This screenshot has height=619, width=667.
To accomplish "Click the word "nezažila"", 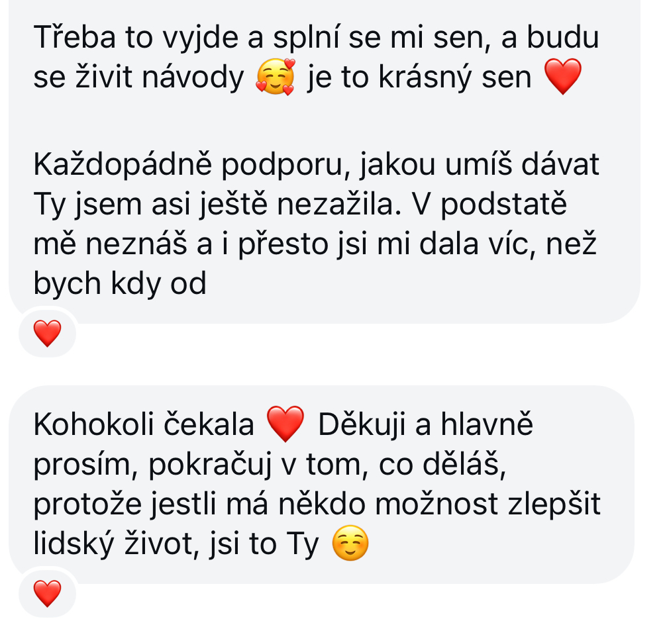I will pyautogui.click(x=339, y=205).
